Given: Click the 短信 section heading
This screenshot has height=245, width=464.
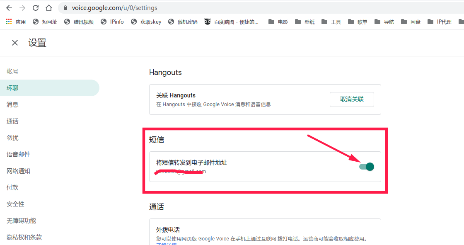Looking at the screenshot, I should 157,140.
